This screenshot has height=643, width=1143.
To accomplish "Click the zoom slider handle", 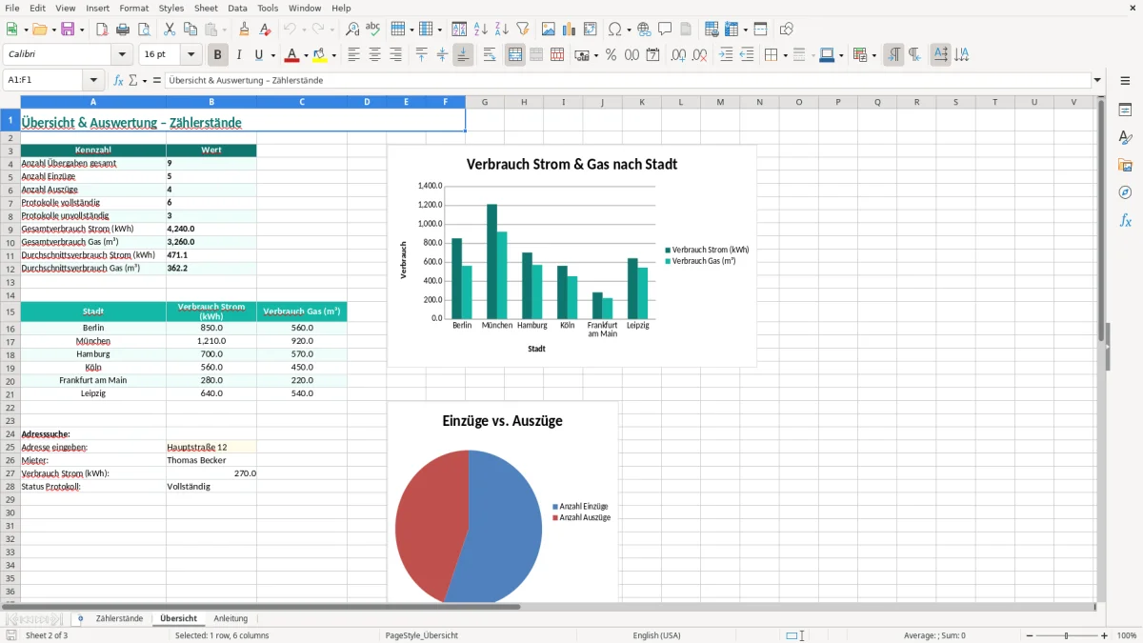I will tap(1067, 635).
